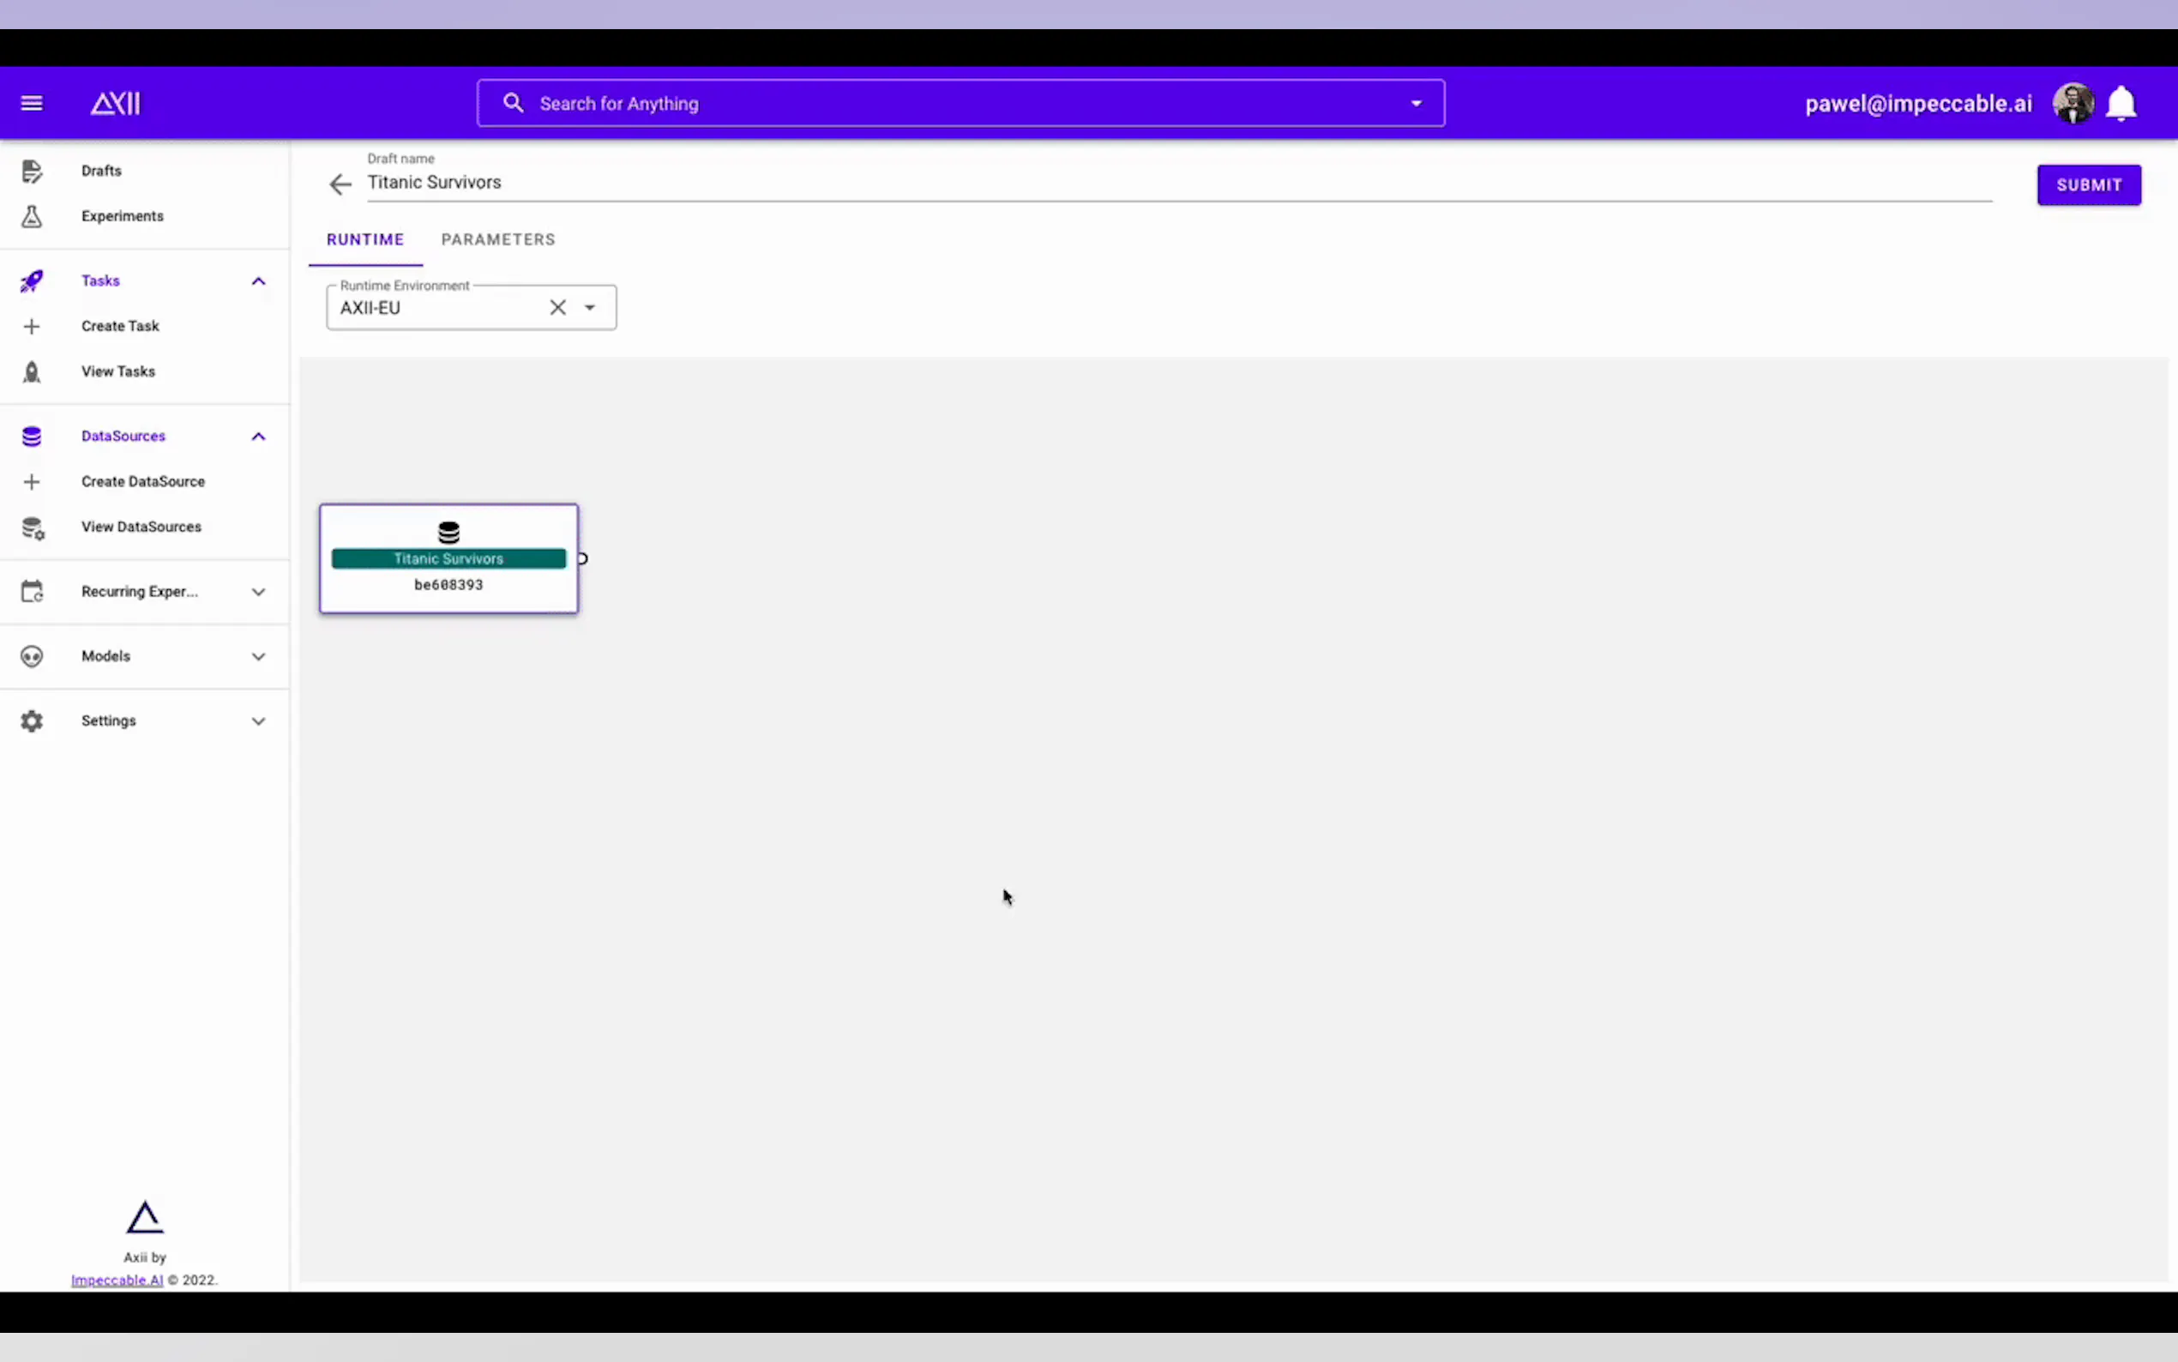This screenshot has height=1362, width=2178.
Task: Go back with the arrow icon
Action: click(340, 184)
